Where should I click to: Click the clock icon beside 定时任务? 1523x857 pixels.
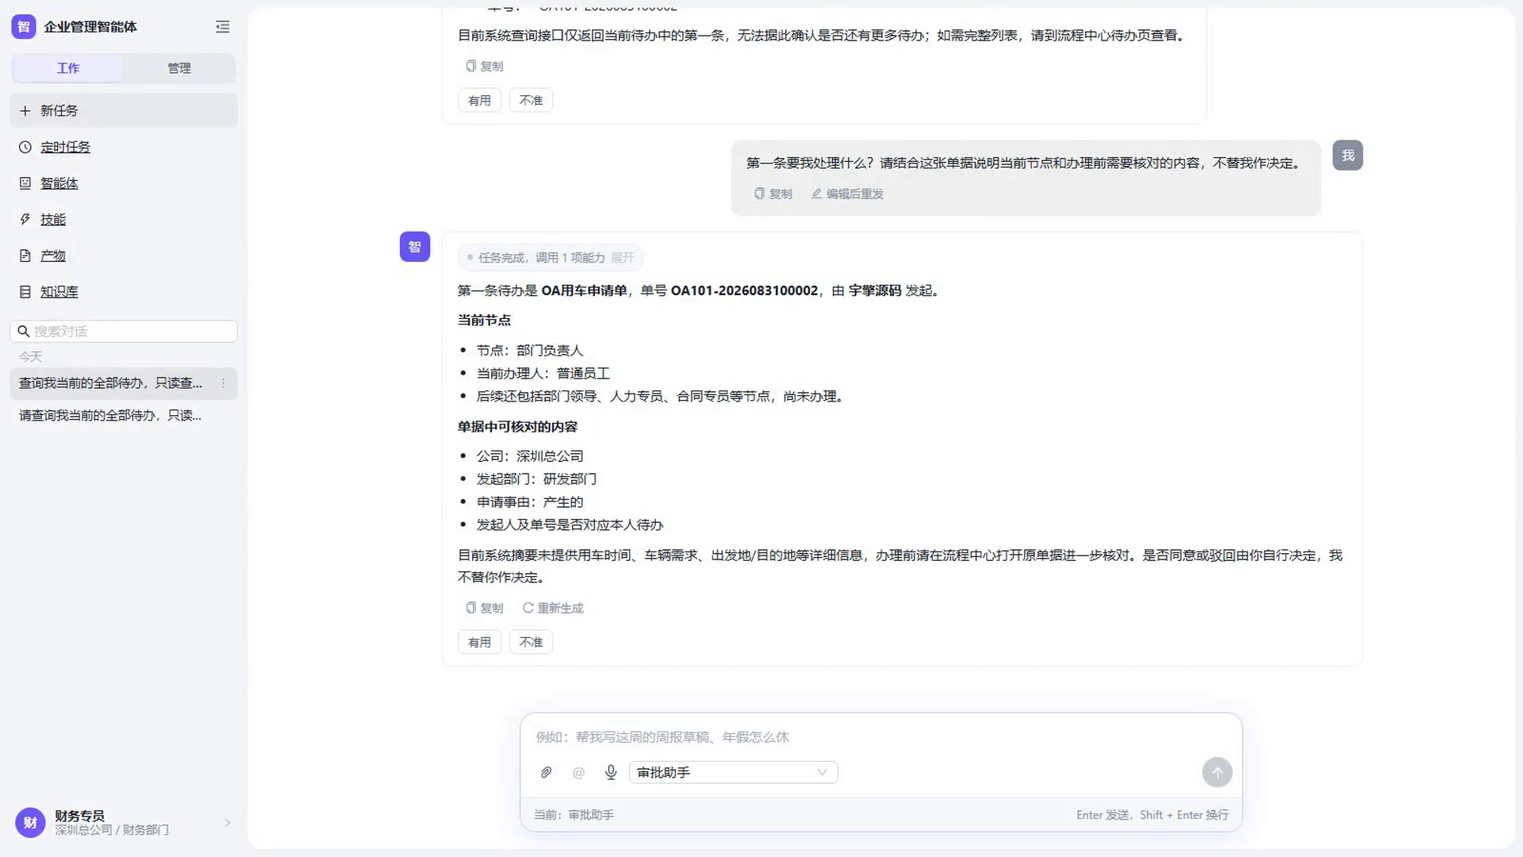coord(25,147)
